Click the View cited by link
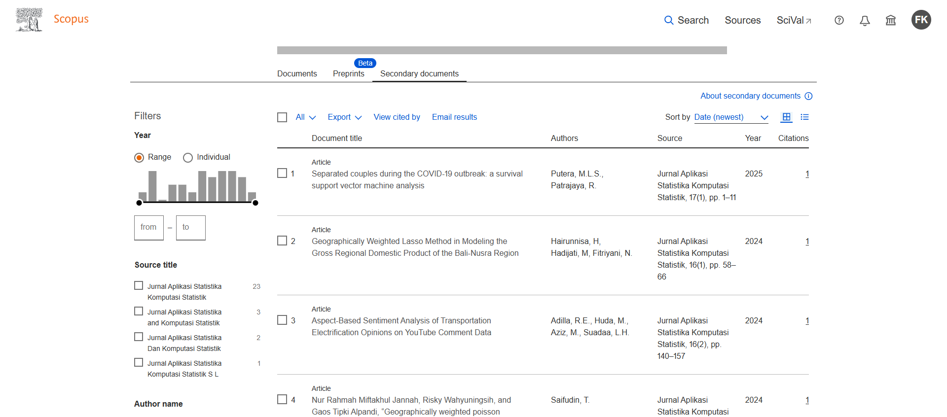 pyautogui.click(x=397, y=117)
